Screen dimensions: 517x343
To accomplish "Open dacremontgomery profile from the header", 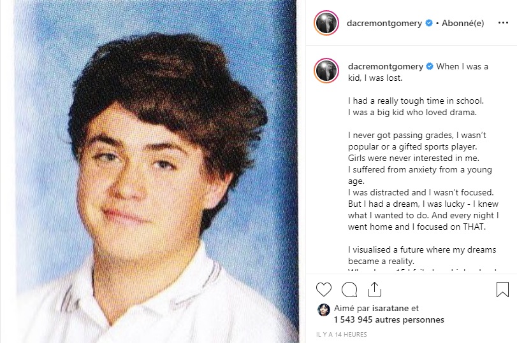I will (384, 23).
